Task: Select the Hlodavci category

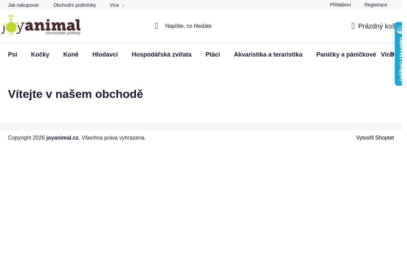Action: pos(105,55)
